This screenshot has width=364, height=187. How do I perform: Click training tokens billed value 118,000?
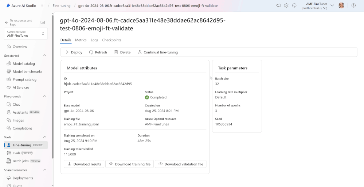(x=70, y=154)
